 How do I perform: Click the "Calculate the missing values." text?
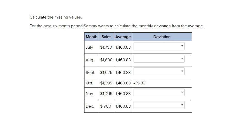pyautogui.click(x=56, y=17)
